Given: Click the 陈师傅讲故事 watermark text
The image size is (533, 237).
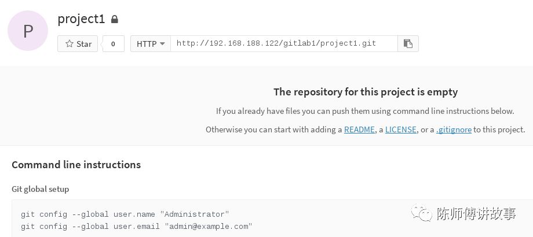Looking at the screenshot, I should coord(476,214).
